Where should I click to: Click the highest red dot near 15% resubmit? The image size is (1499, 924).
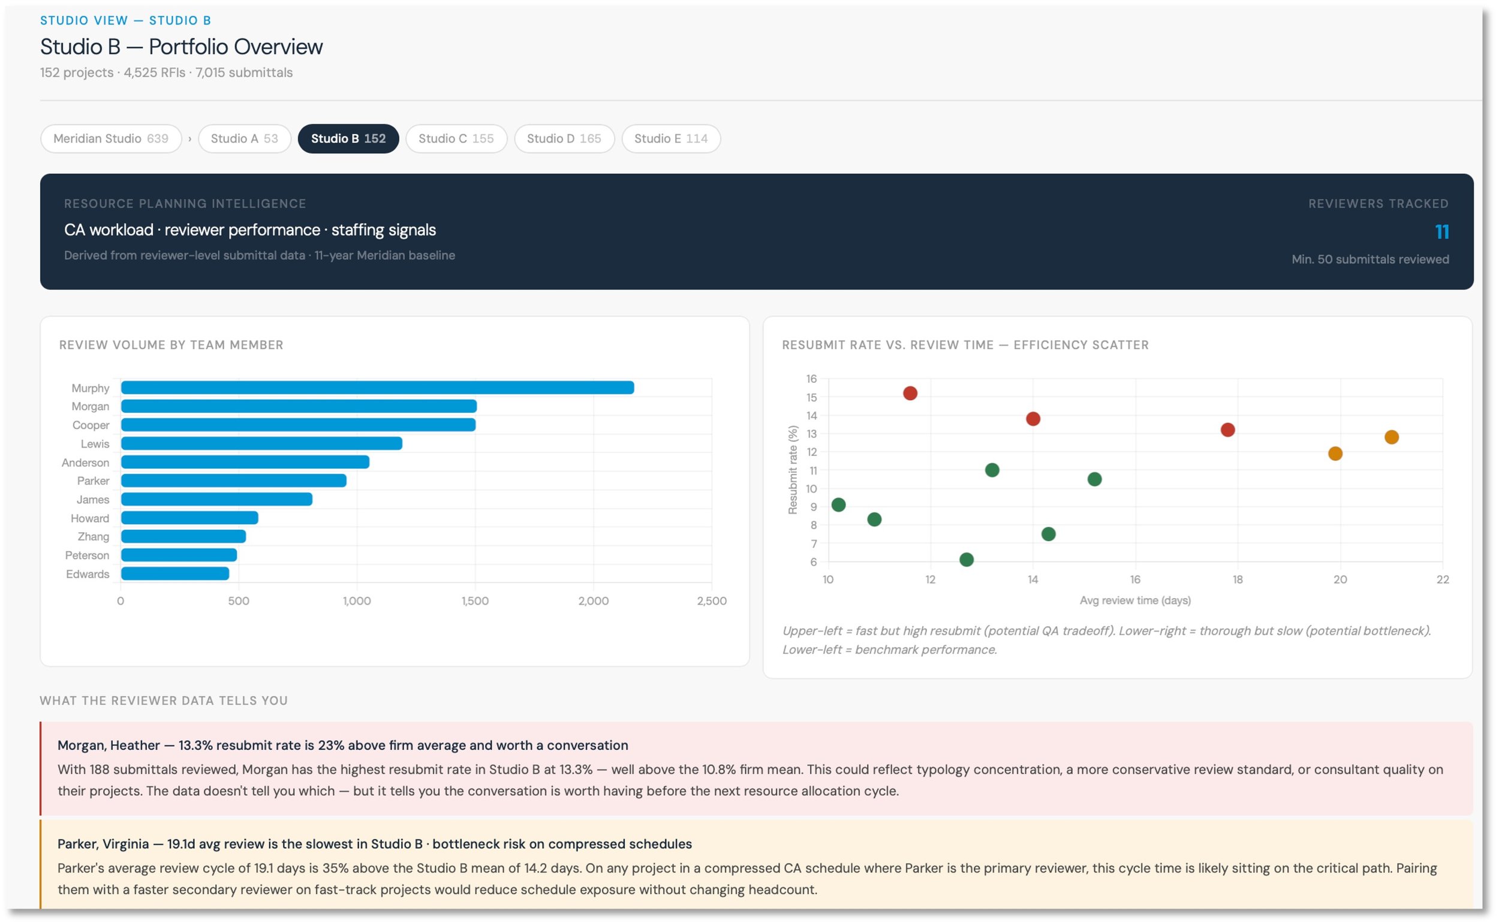910,394
